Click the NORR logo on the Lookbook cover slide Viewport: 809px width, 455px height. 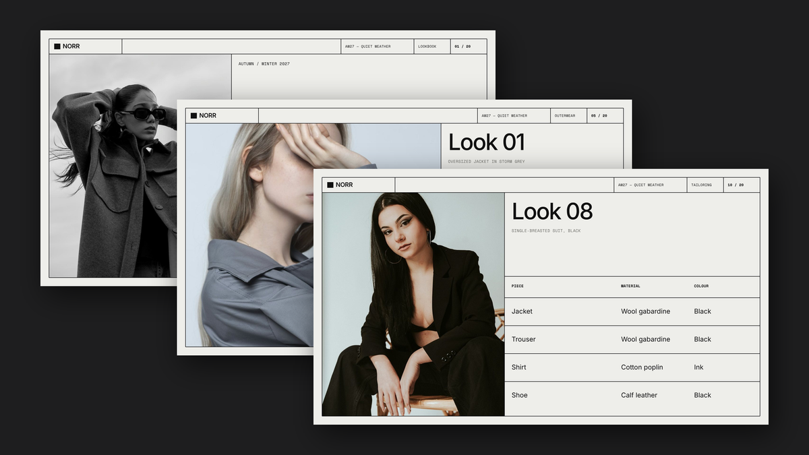[x=67, y=47]
